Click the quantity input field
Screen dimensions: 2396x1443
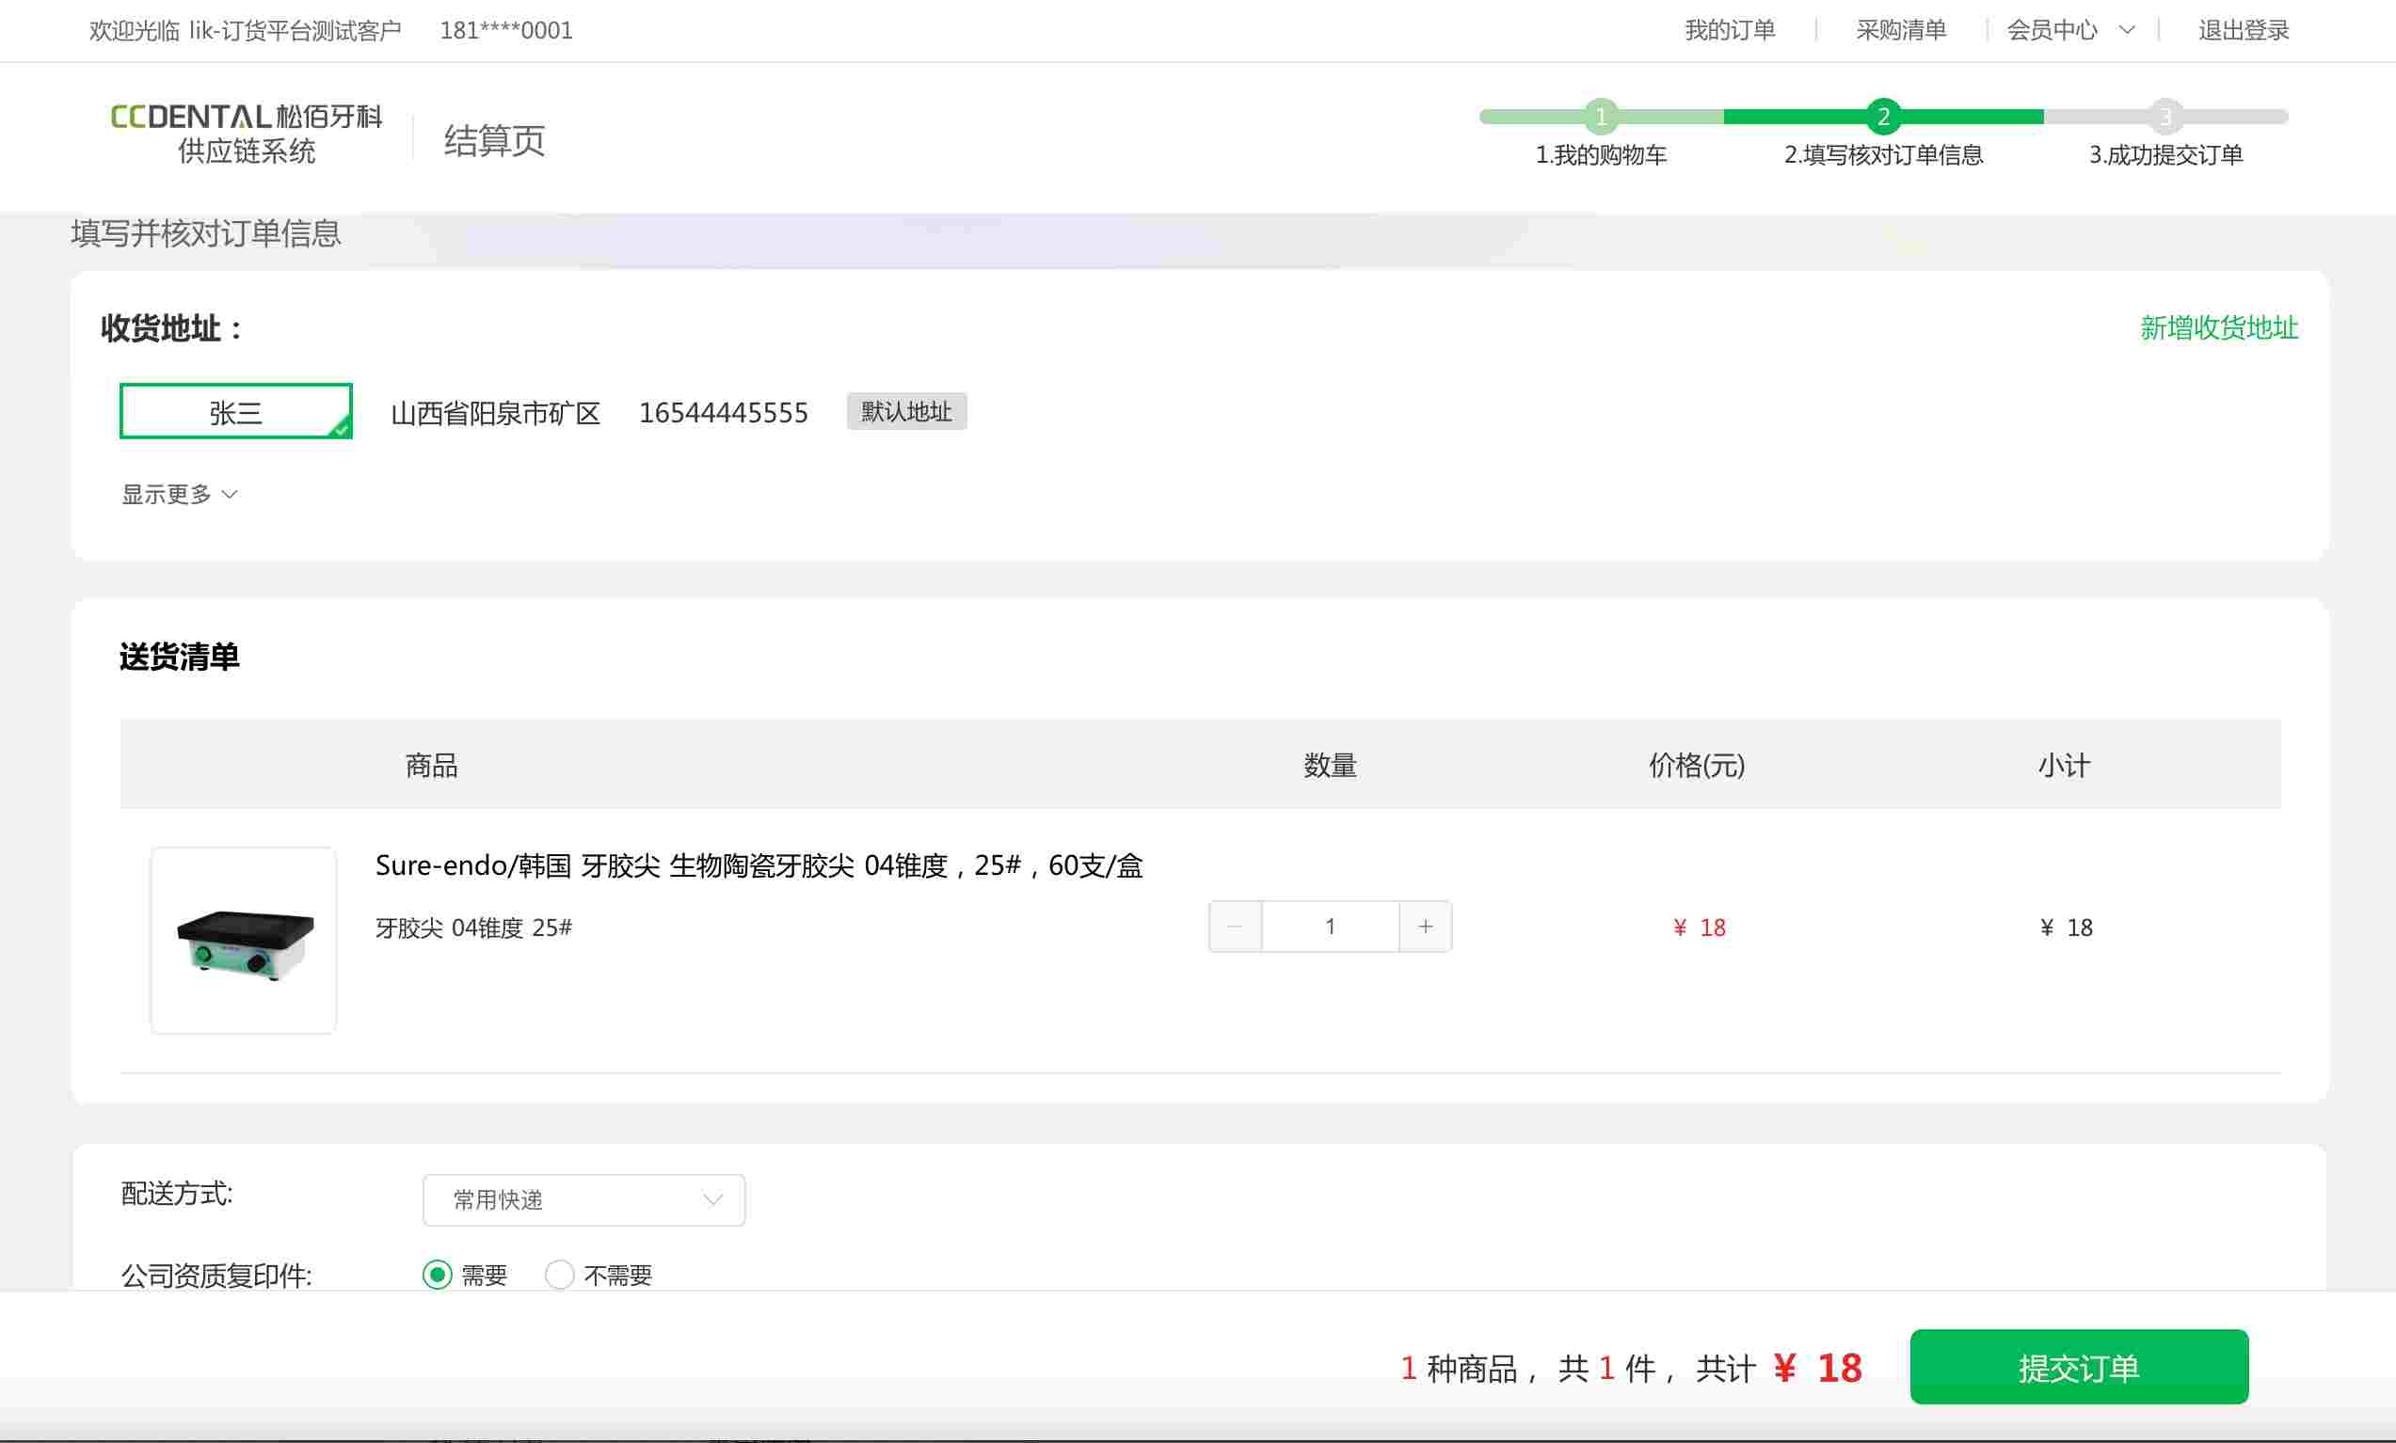coord(1329,926)
